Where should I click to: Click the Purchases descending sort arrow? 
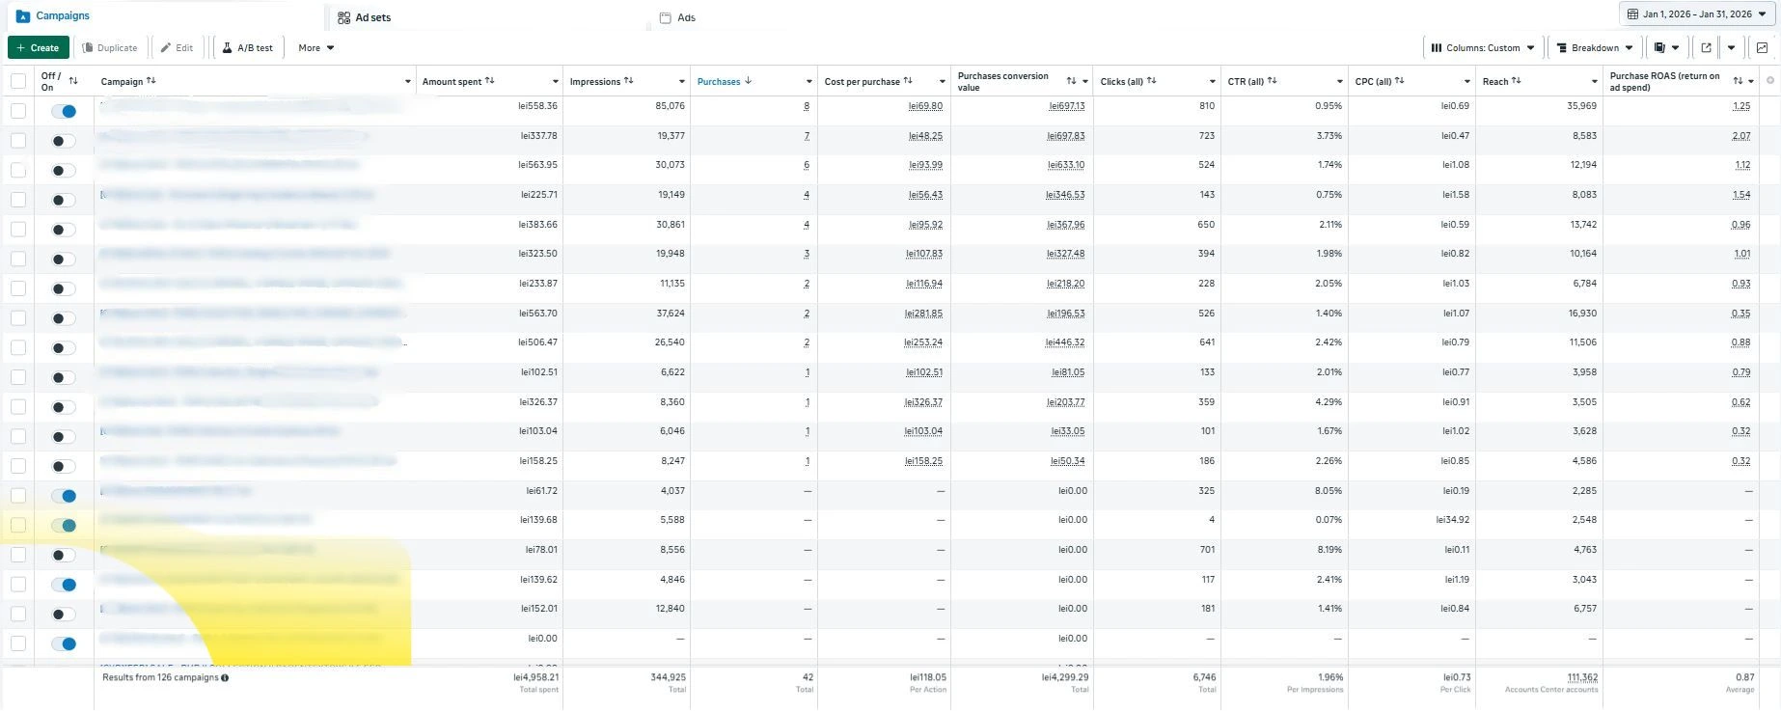point(749,81)
